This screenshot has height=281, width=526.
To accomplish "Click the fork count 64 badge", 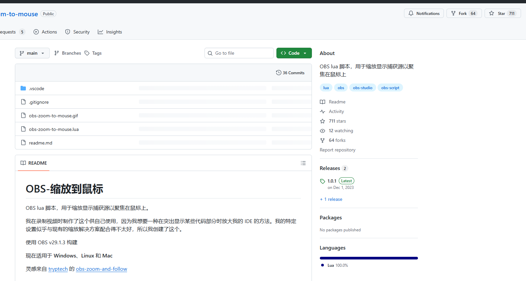I will (x=473, y=14).
